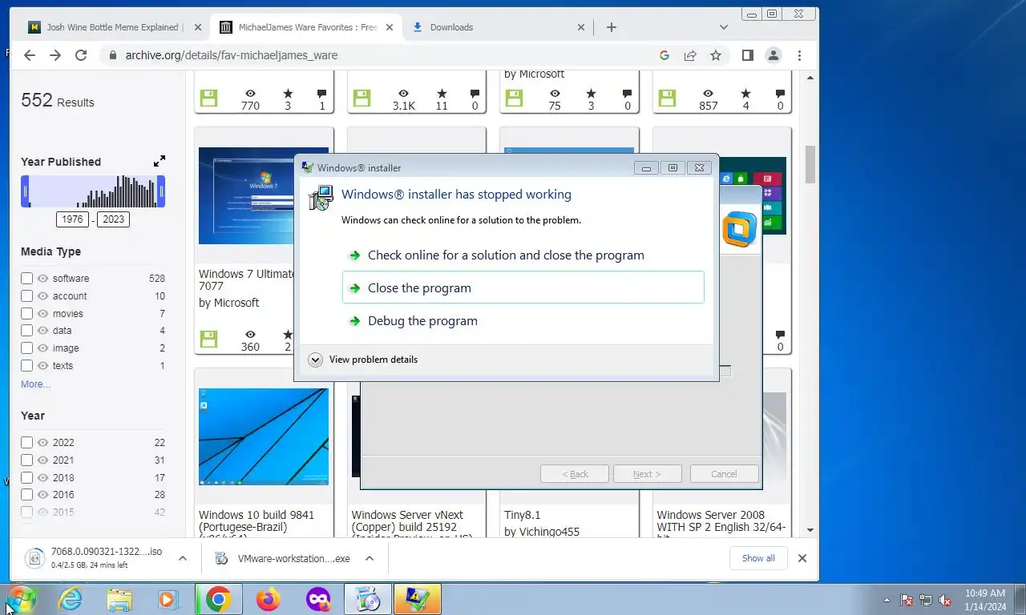Launch Windows Media Player from taskbar

point(168,599)
